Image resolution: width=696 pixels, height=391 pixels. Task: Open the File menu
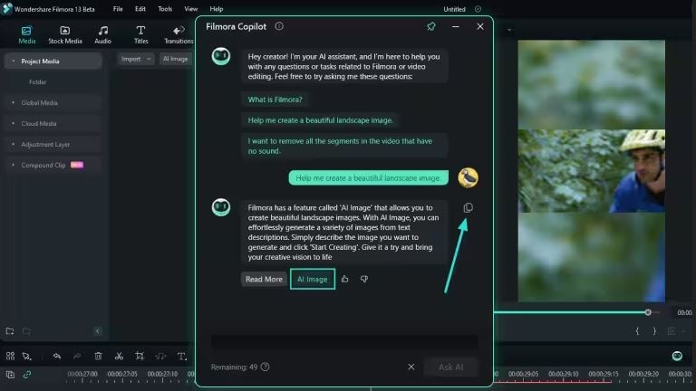118,9
